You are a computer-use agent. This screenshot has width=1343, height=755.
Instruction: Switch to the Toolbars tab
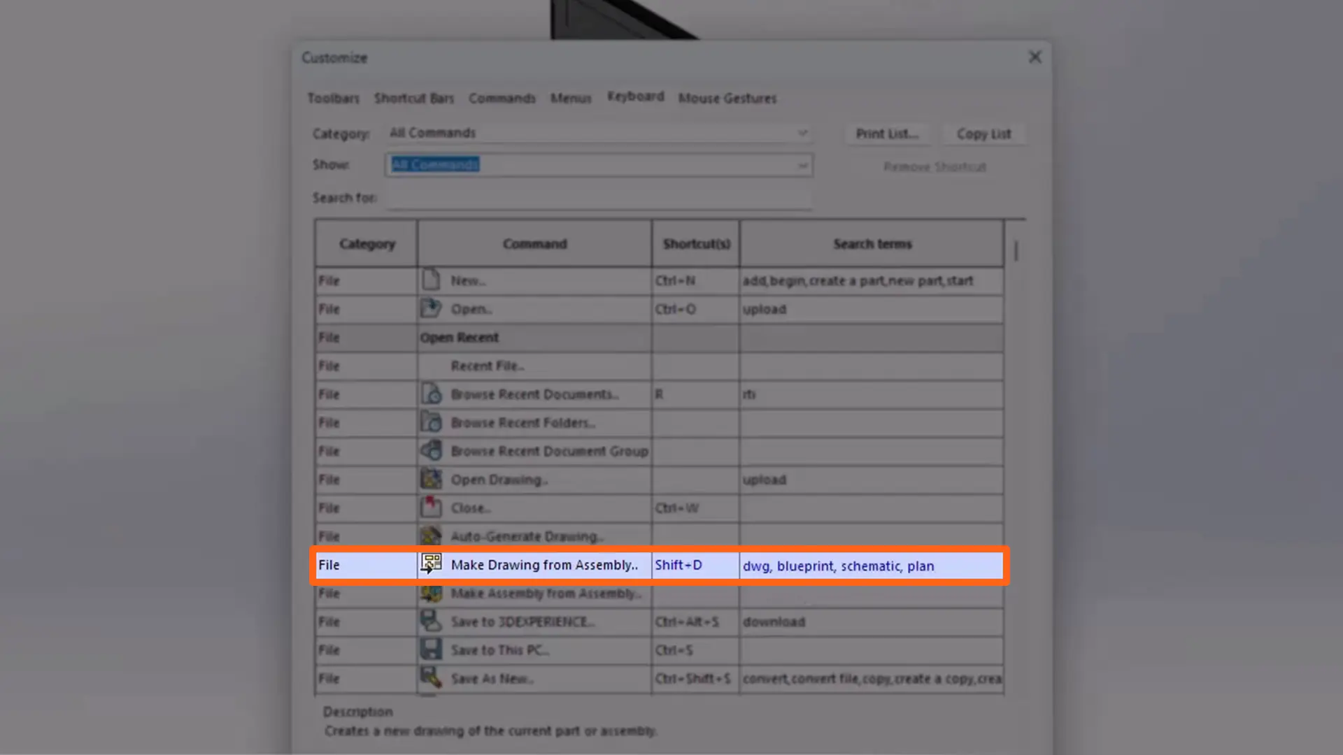pyautogui.click(x=334, y=99)
